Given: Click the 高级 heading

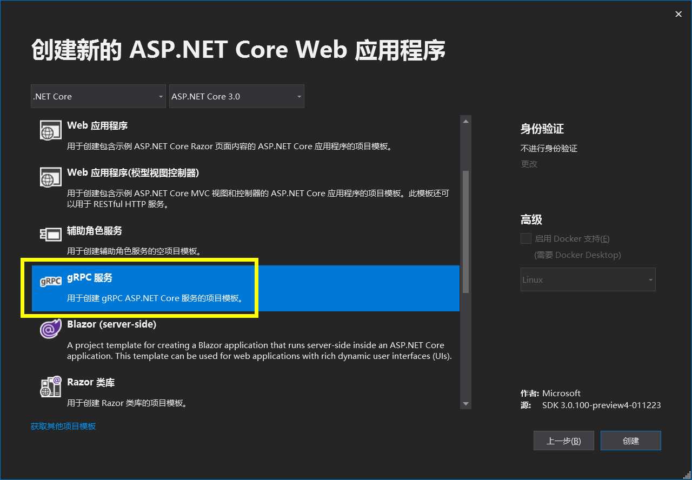Looking at the screenshot, I should [531, 219].
